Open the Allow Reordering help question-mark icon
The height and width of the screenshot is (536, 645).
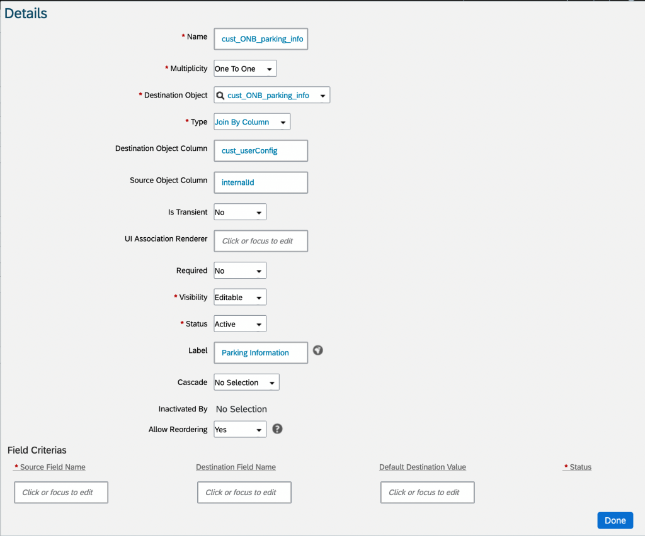[277, 429]
